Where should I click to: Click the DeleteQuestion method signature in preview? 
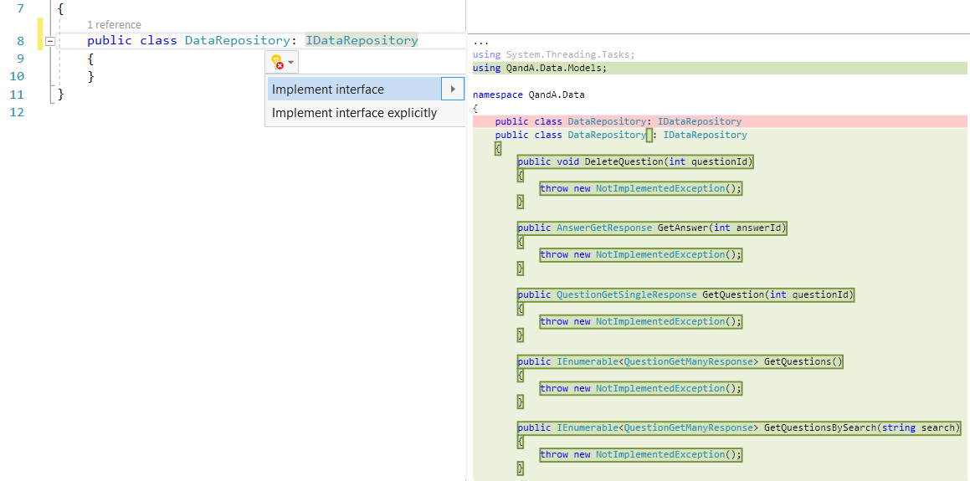tap(635, 161)
